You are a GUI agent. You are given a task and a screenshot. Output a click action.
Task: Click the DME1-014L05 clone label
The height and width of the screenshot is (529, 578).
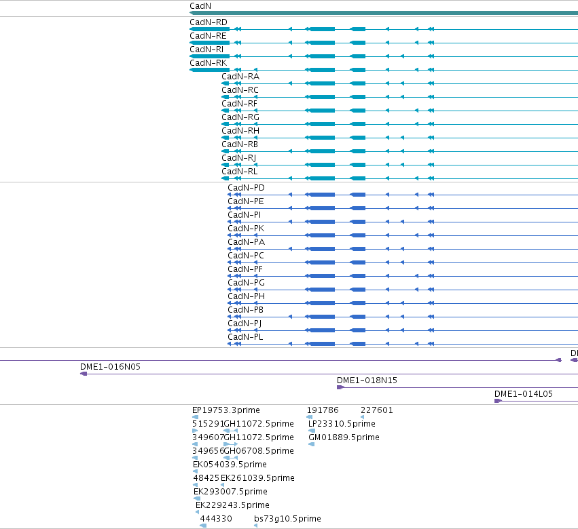click(524, 394)
